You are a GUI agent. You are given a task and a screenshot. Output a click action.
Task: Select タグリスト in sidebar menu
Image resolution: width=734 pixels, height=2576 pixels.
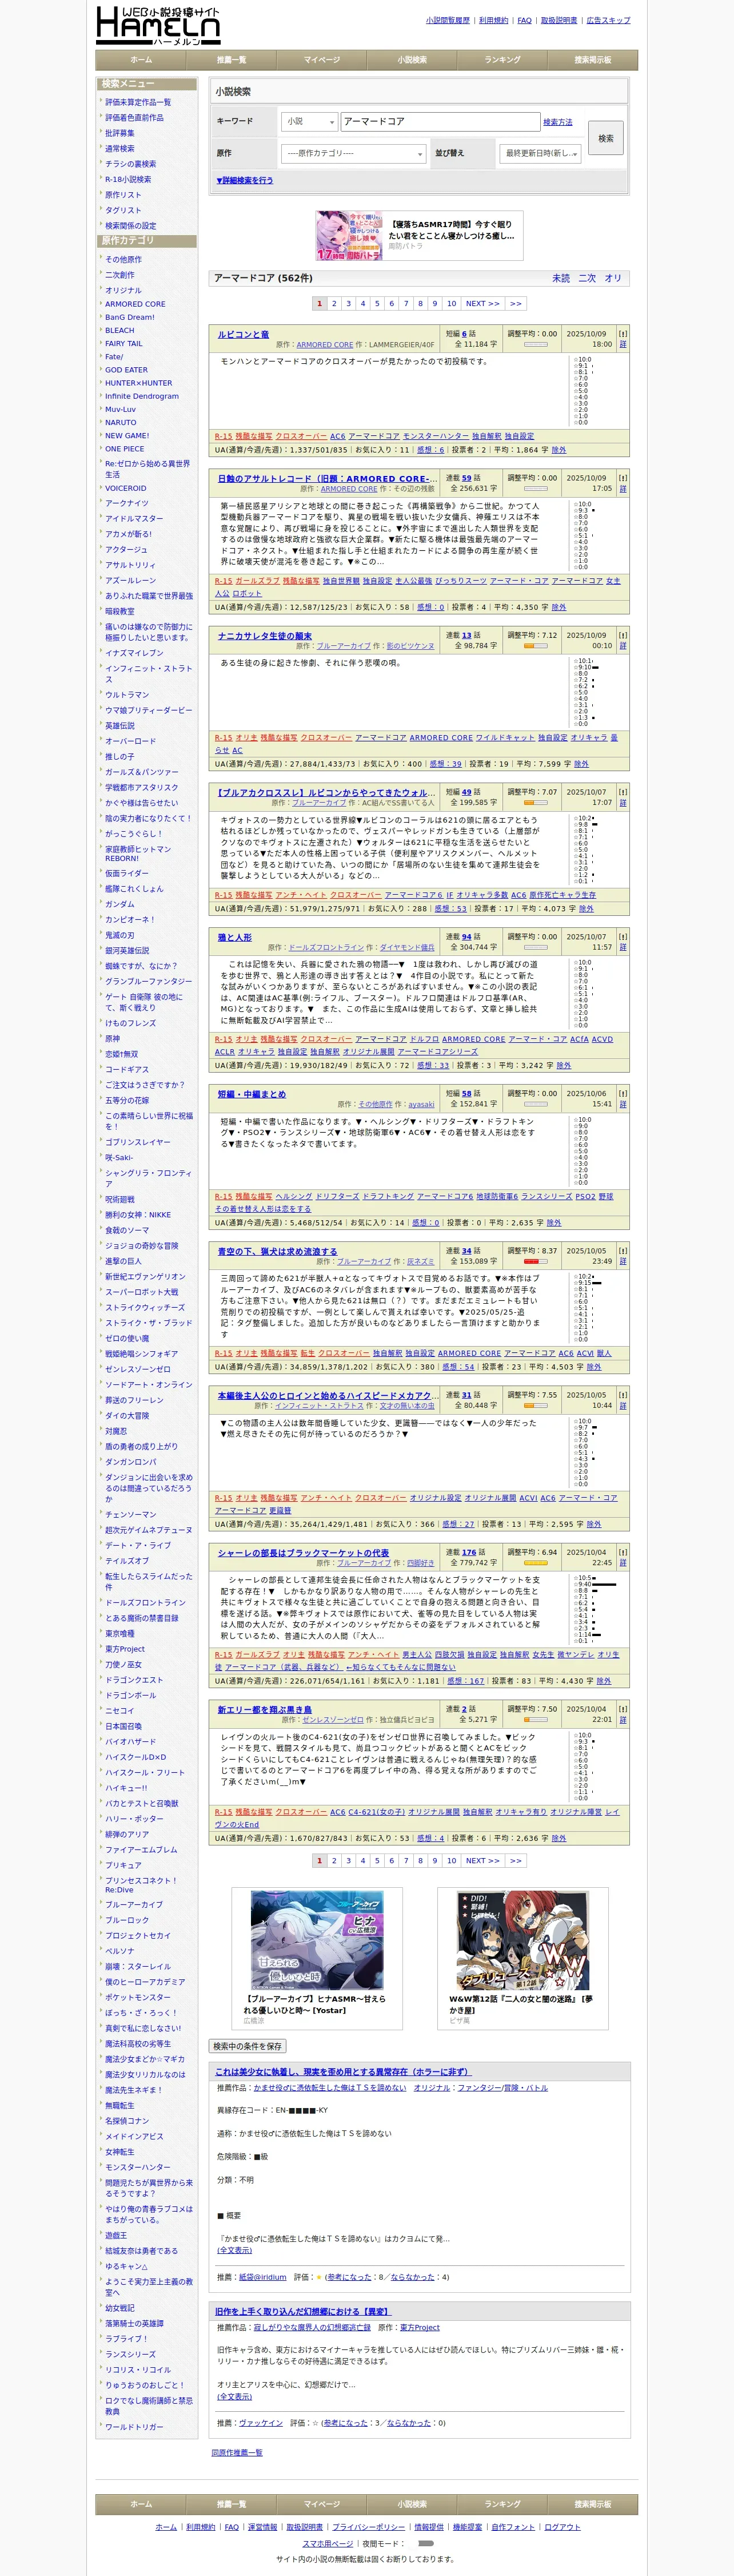point(123,210)
